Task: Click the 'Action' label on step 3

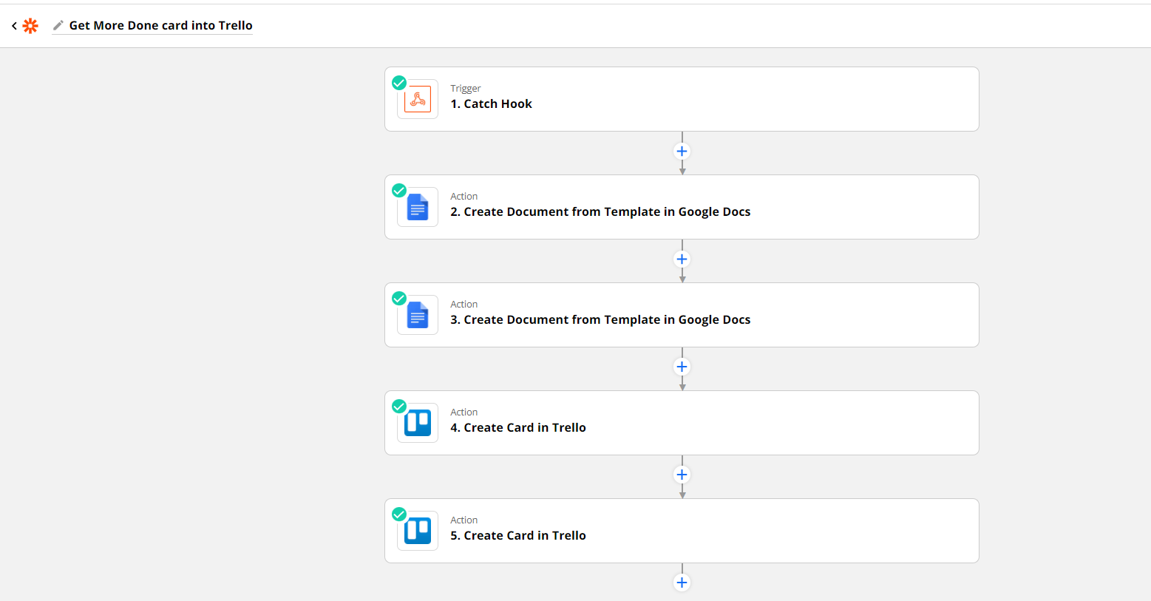Action: [464, 305]
